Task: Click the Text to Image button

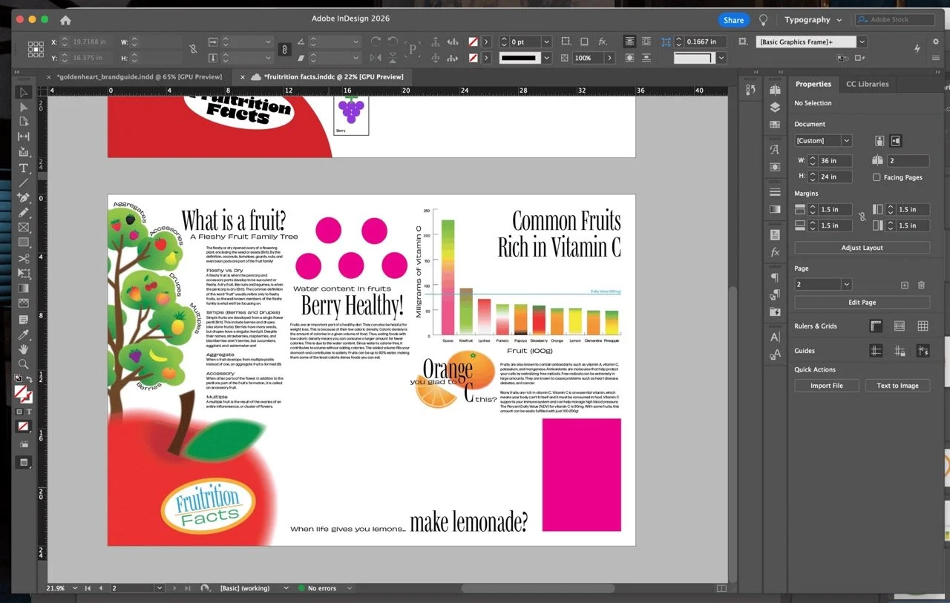Action: (x=897, y=386)
